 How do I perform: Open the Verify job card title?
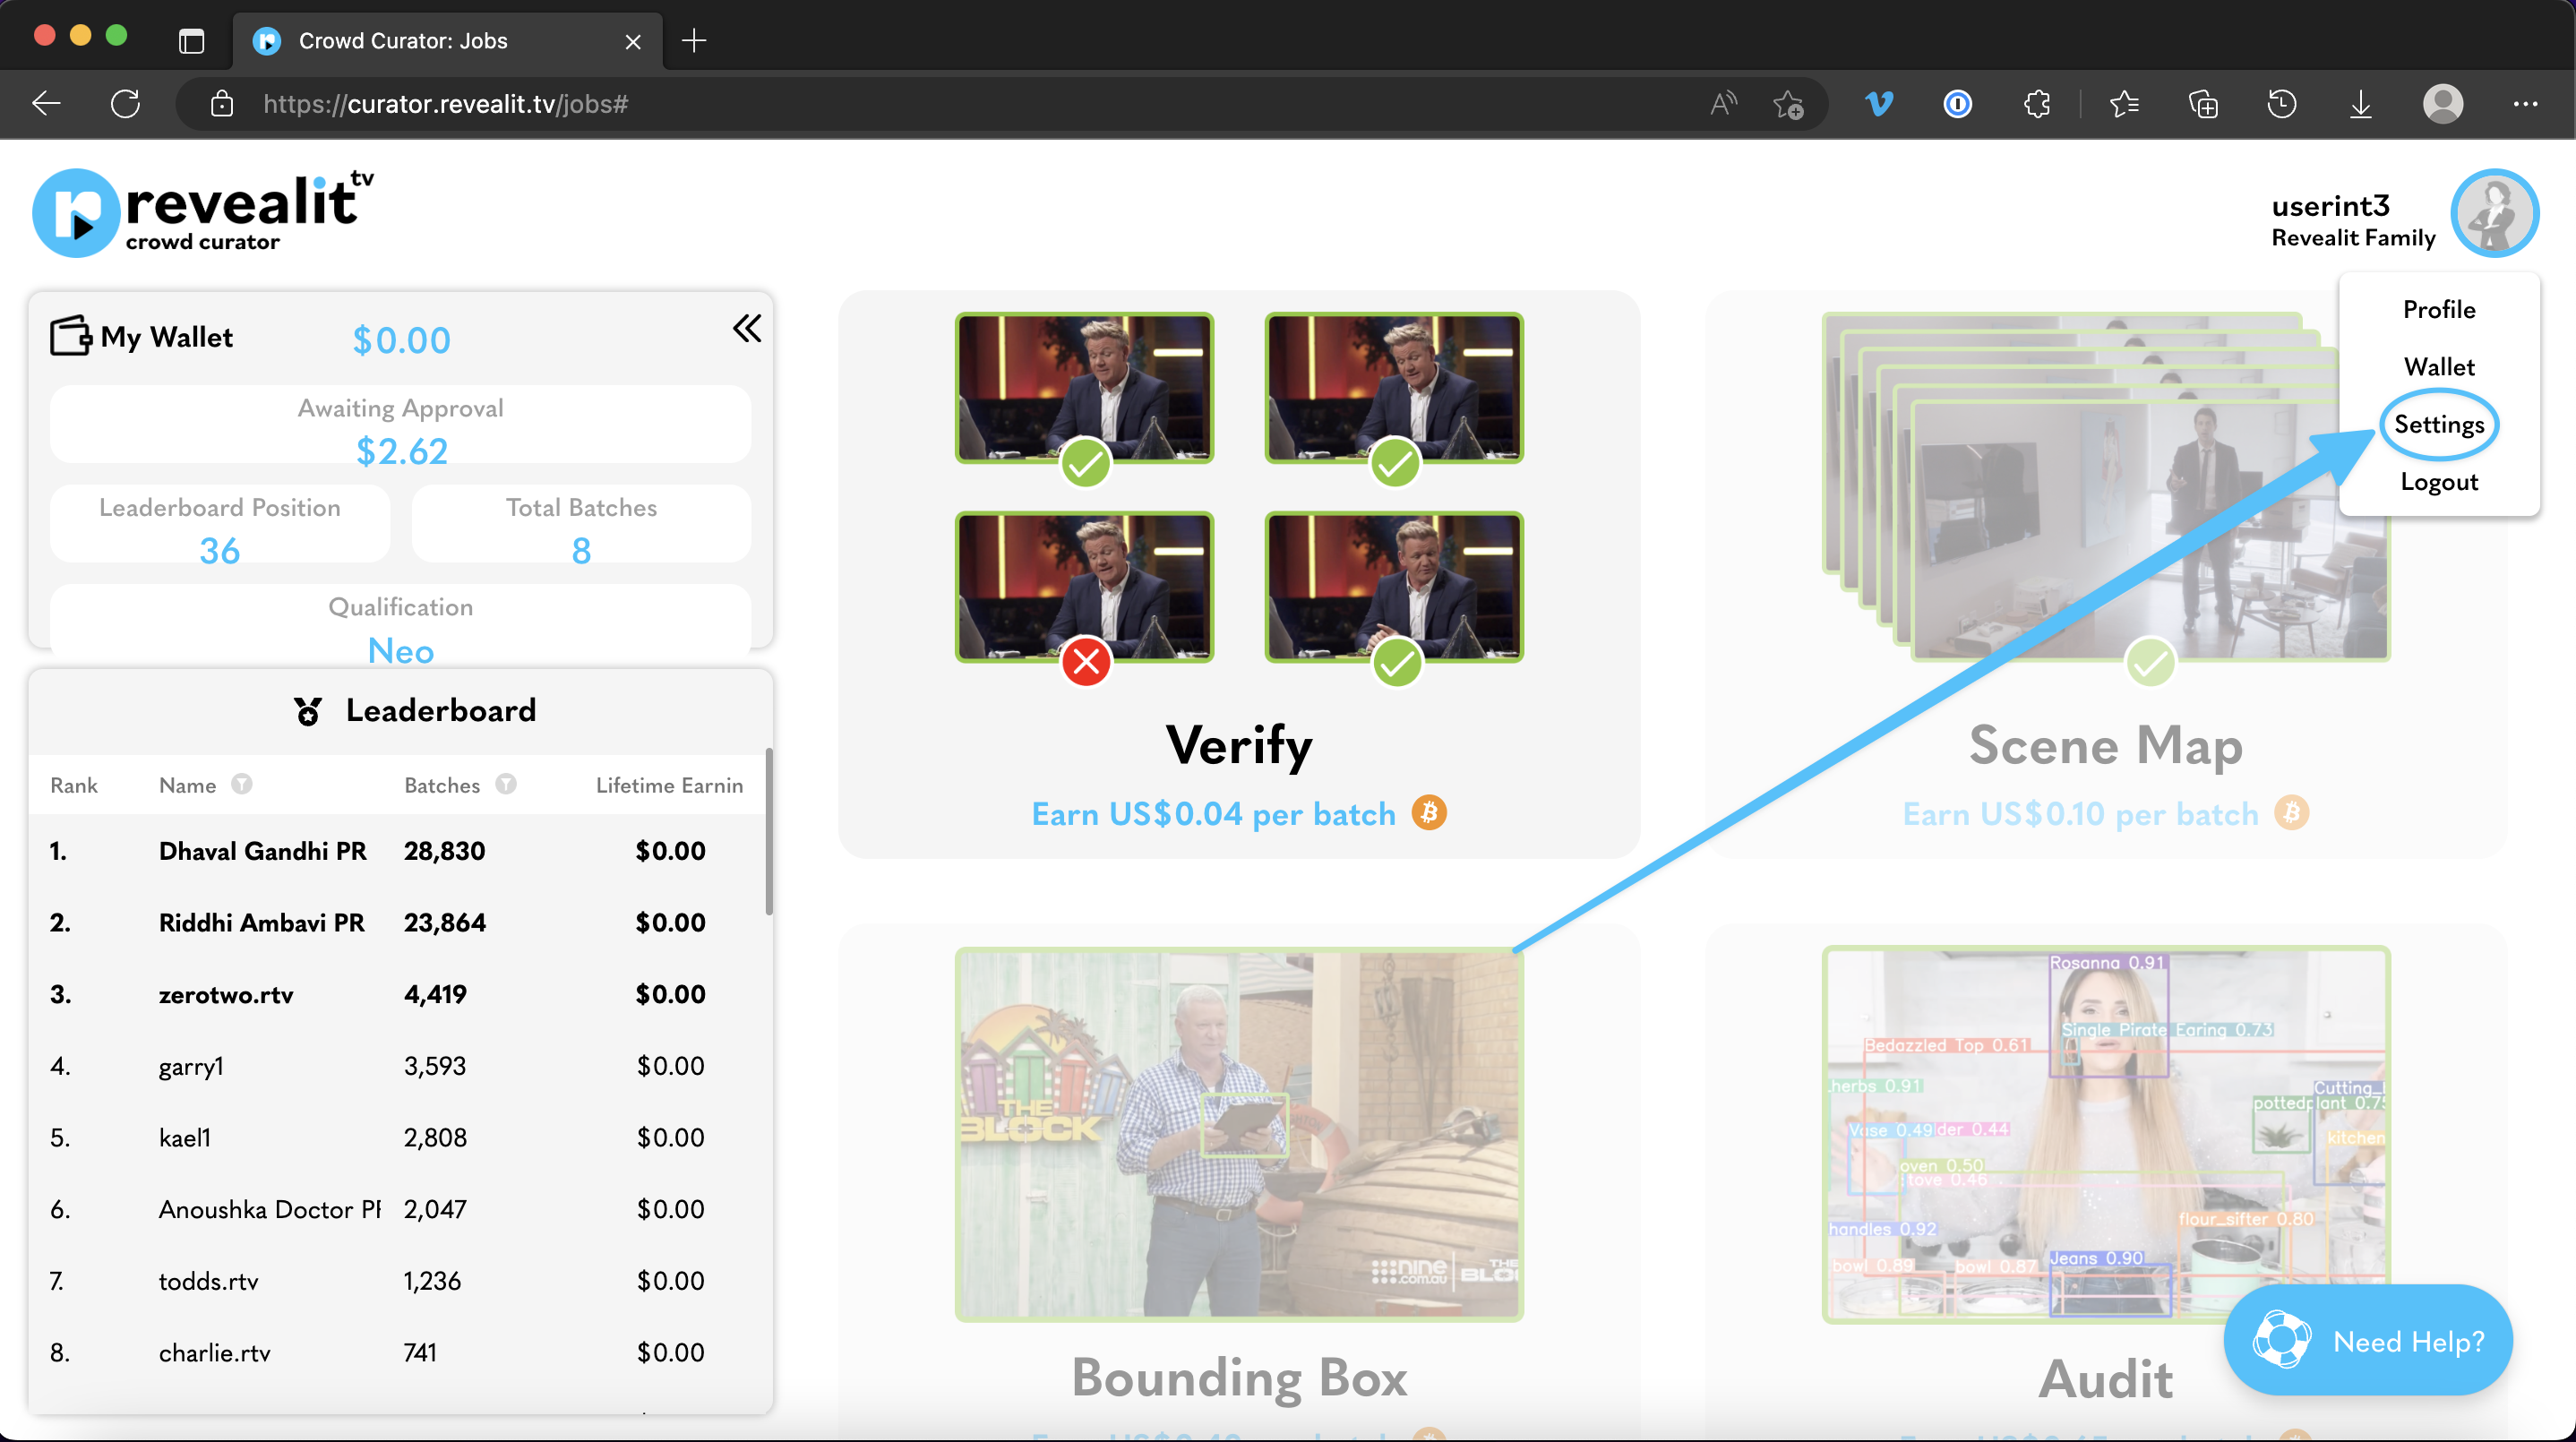point(1239,745)
